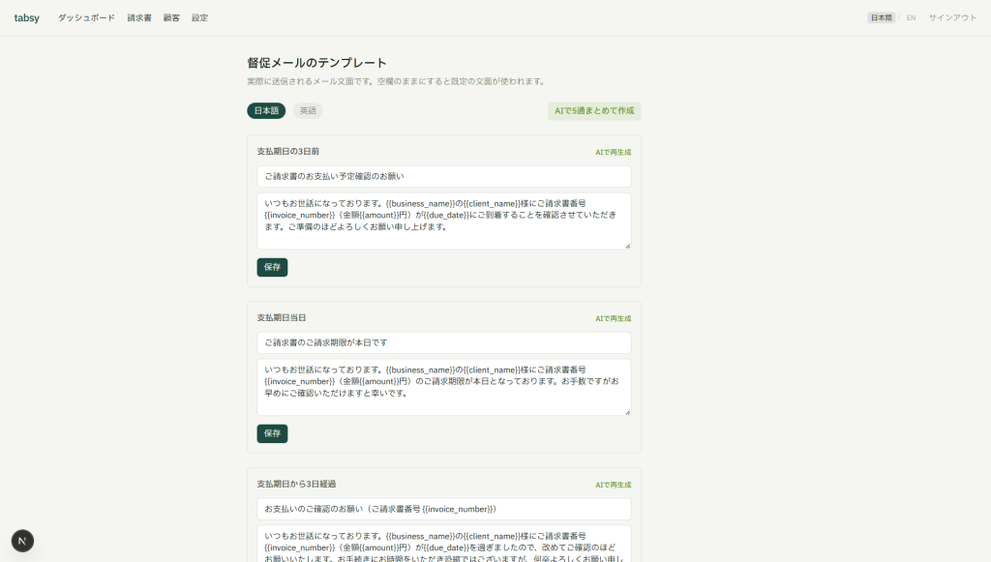The height and width of the screenshot is (562, 991).
Task: Select 日本語 interface language in header
Action: pos(881,17)
